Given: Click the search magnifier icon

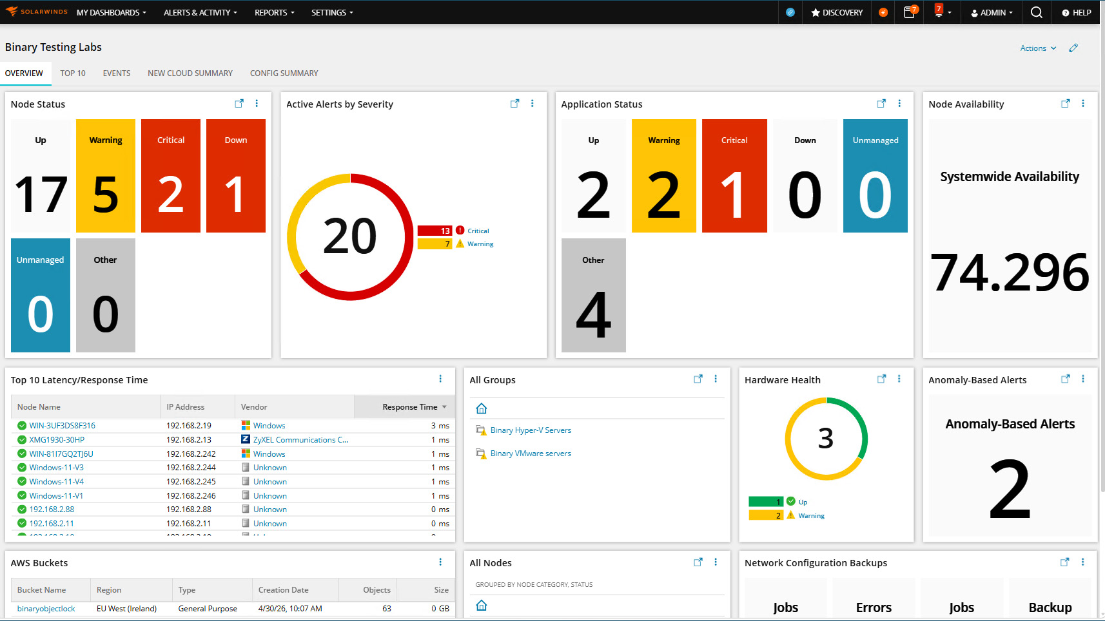Looking at the screenshot, I should (x=1036, y=12).
